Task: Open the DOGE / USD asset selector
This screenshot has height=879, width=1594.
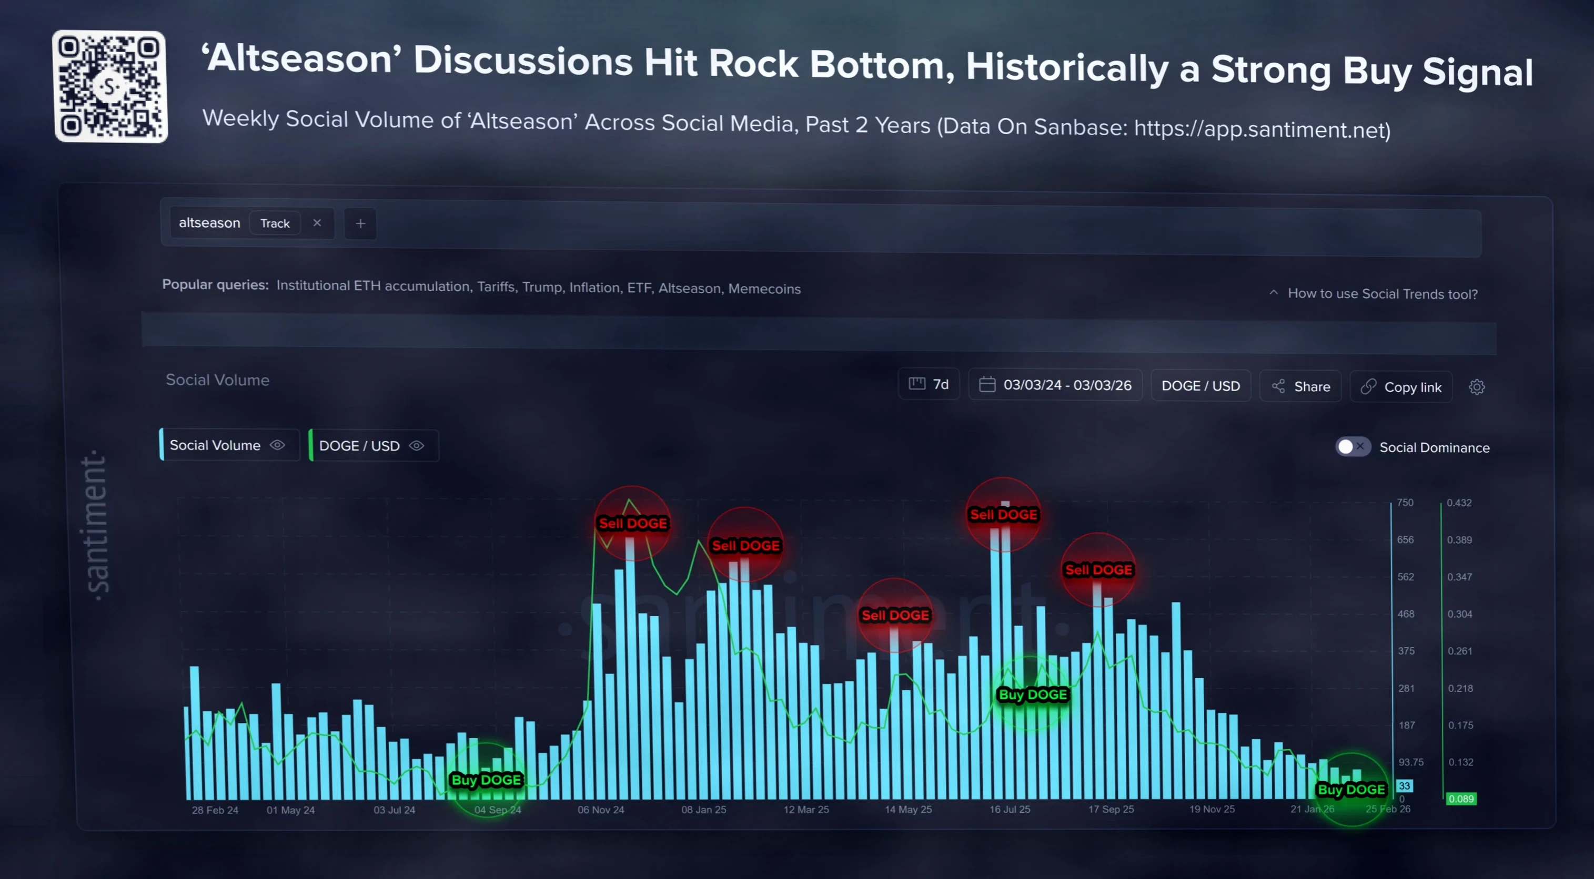Action: coord(1200,386)
